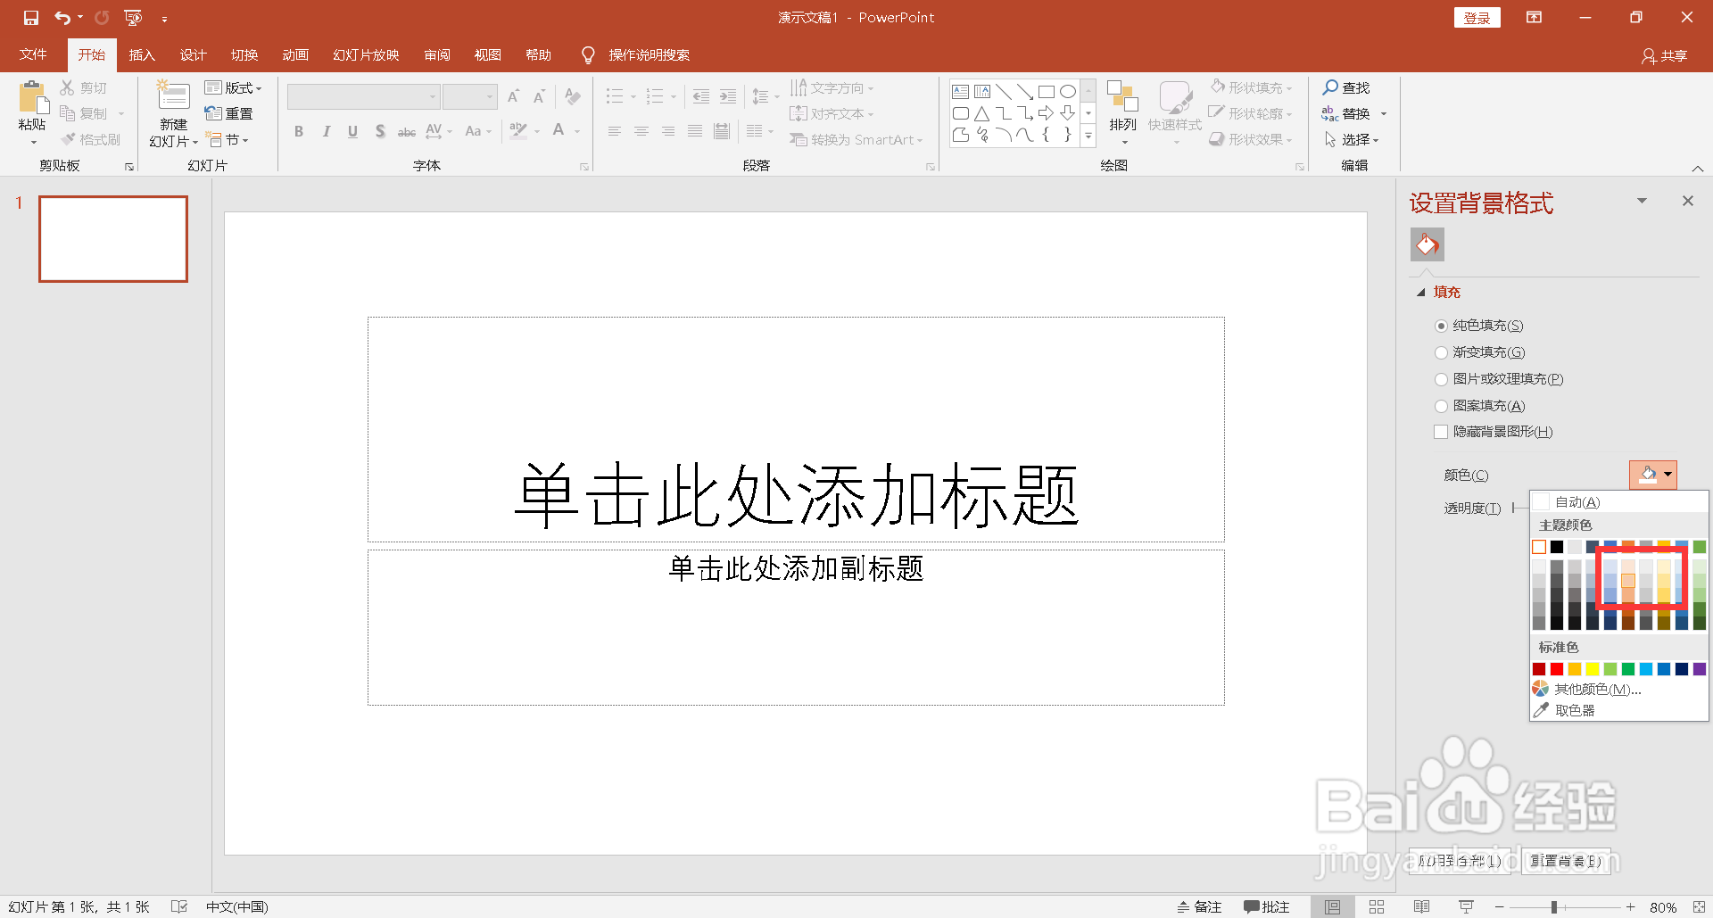Pick the standard yellow color swatch
The height and width of the screenshot is (918, 1713).
click(1593, 669)
